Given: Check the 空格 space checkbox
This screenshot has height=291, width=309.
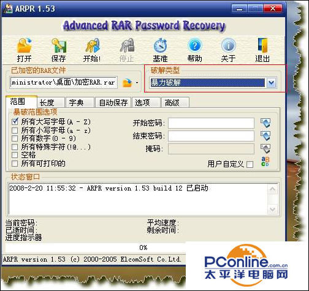Looking at the screenshot, I should tap(15, 155).
